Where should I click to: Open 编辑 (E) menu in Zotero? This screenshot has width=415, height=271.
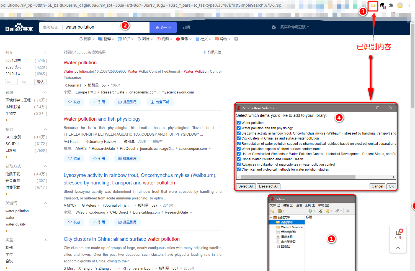click(288, 205)
